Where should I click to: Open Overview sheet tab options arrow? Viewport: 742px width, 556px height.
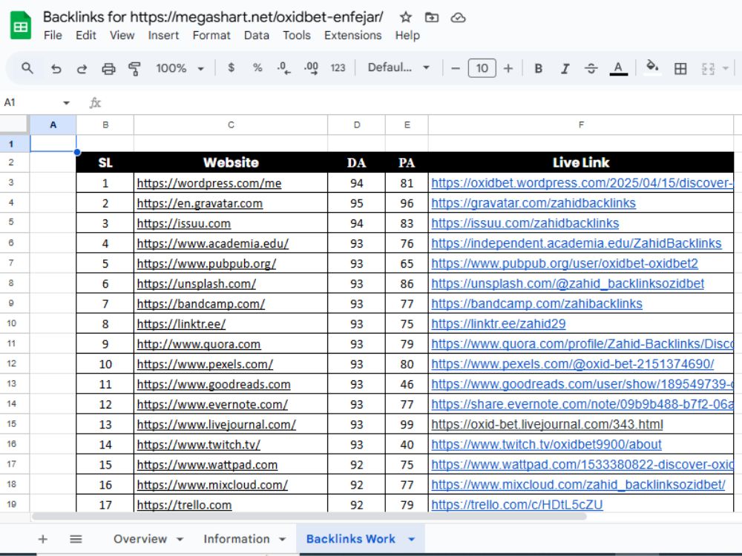180,539
